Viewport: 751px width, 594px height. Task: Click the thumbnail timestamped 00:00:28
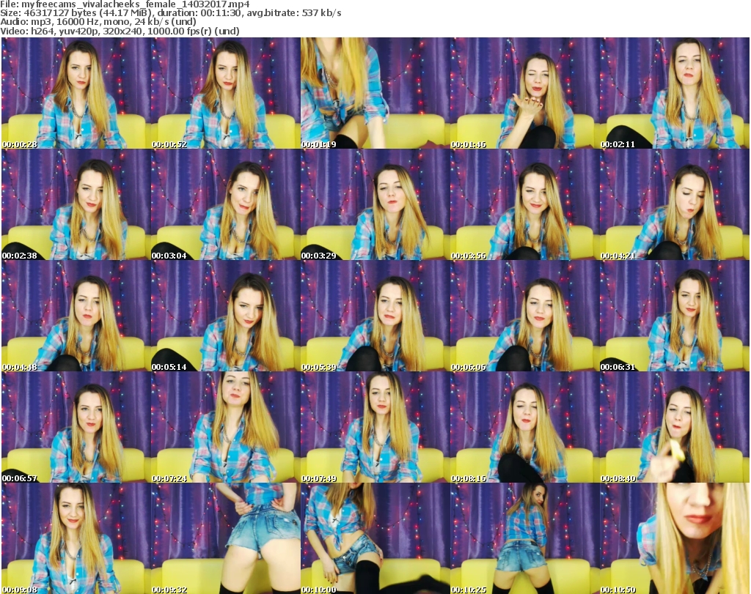pyautogui.click(x=76, y=93)
